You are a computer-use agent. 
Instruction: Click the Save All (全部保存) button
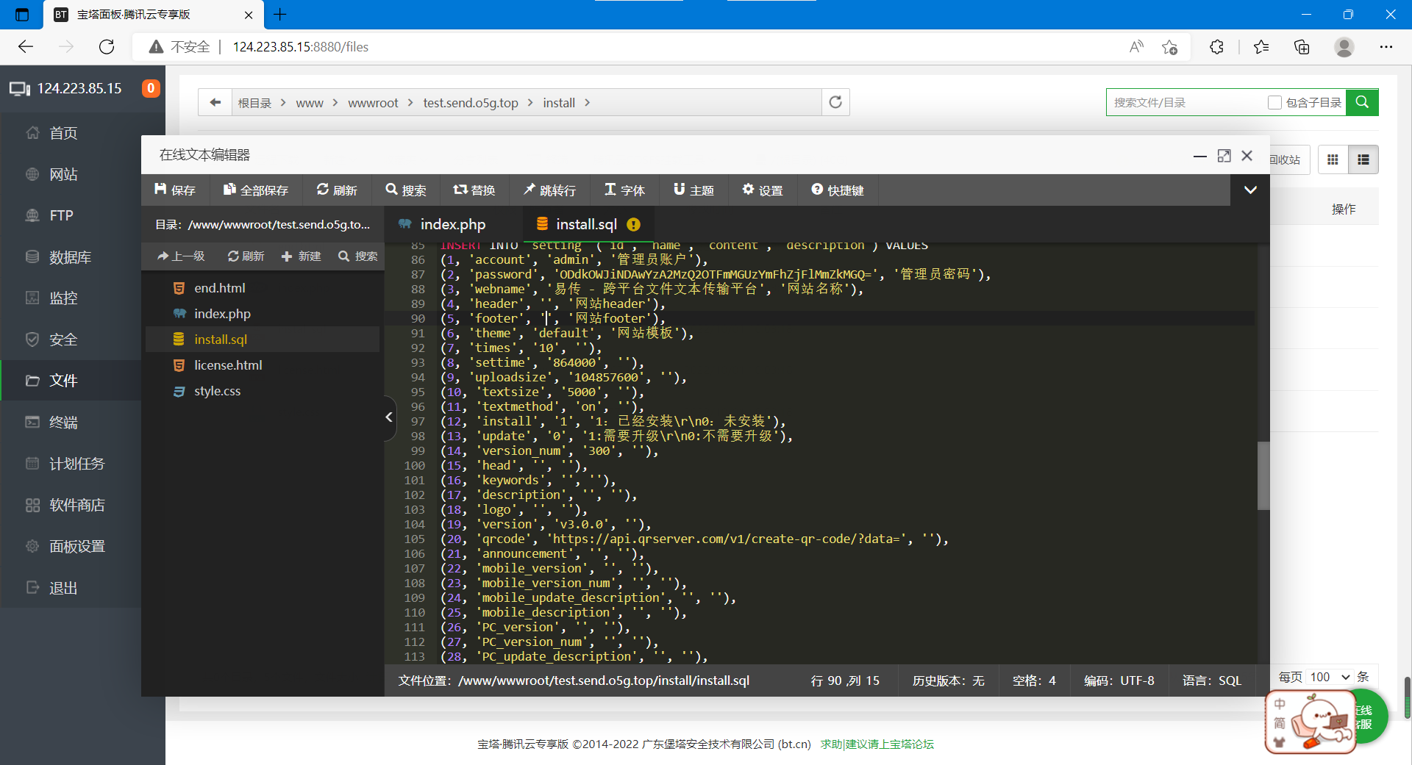tap(255, 190)
